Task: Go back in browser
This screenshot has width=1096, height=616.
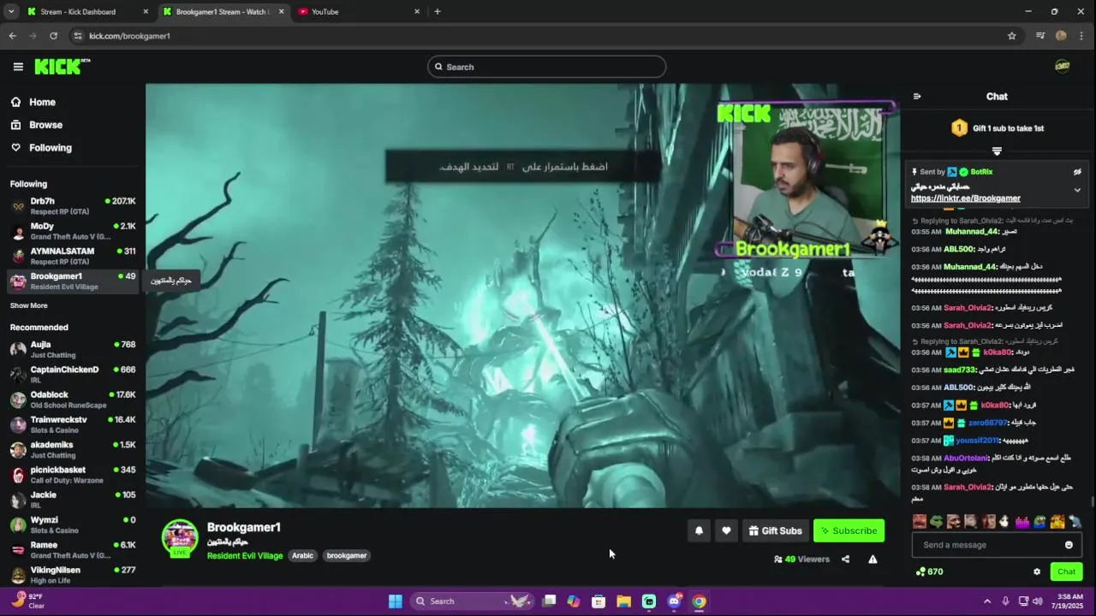Action: 13,36
